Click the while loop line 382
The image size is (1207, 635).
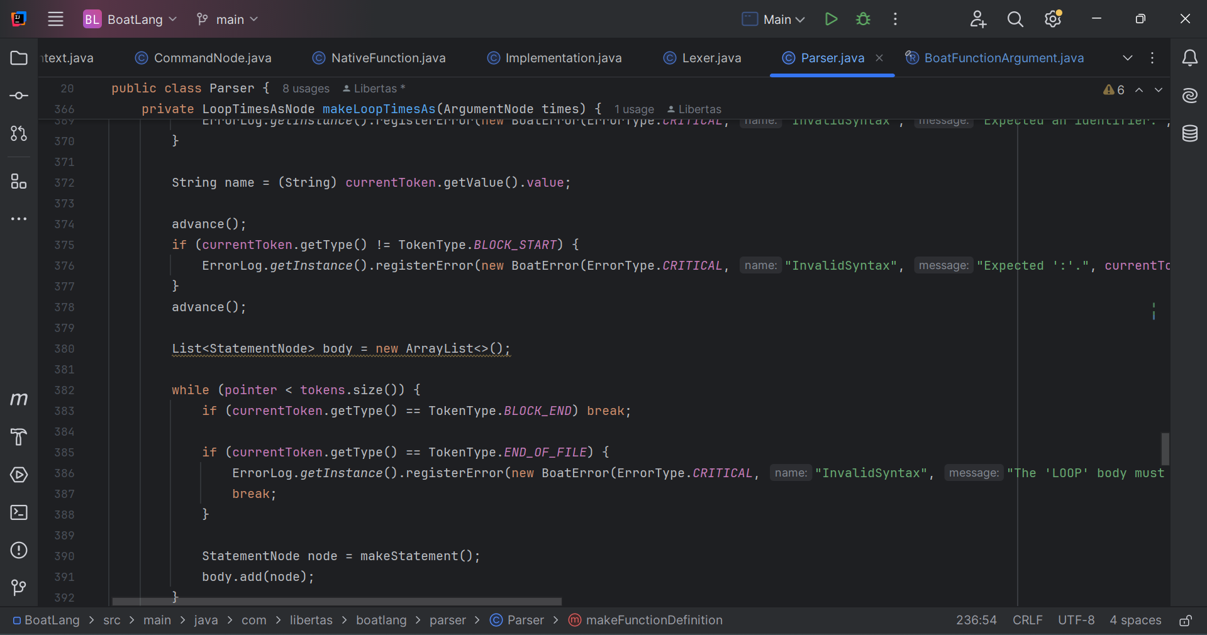click(x=296, y=390)
